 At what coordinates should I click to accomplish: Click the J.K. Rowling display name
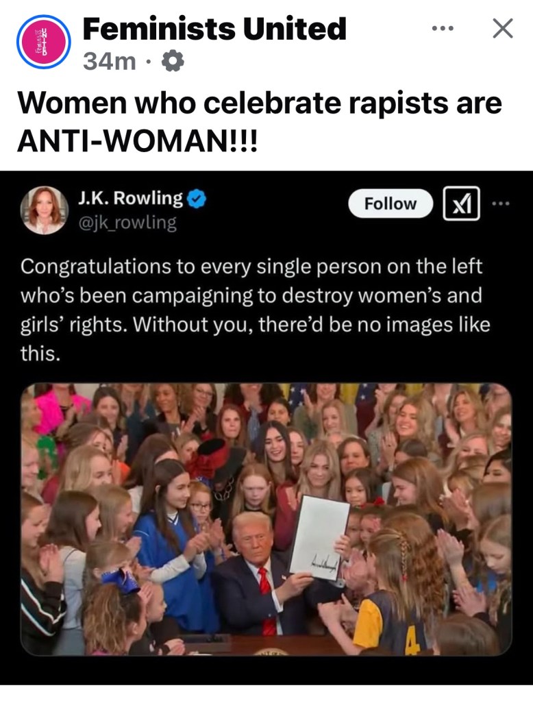click(131, 197)
